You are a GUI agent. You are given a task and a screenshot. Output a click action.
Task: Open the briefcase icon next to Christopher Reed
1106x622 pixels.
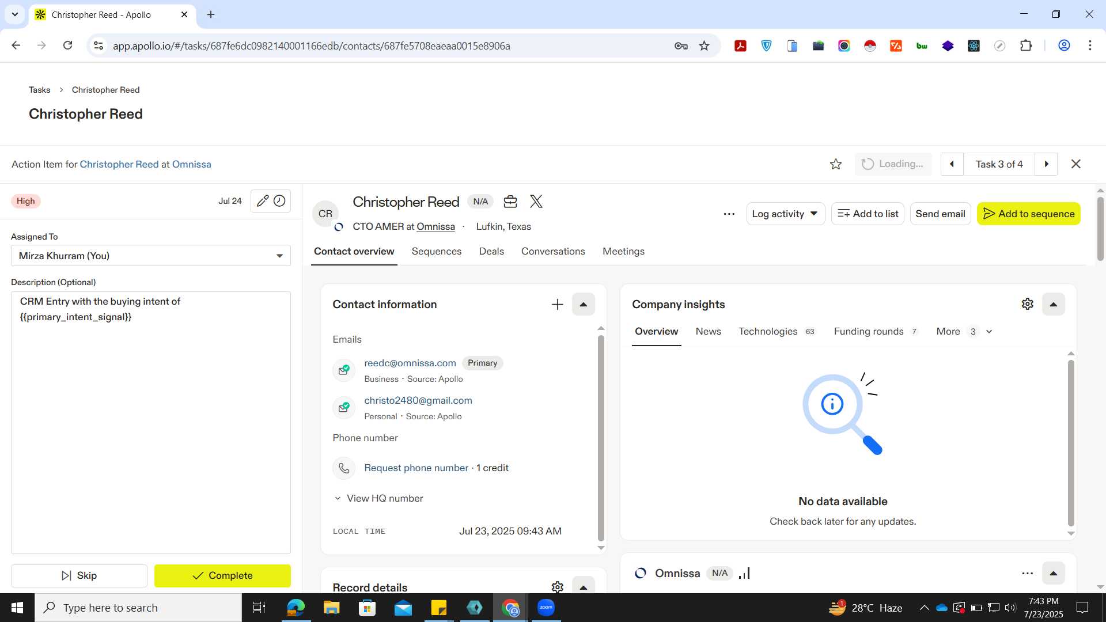(x=510, y=202)
